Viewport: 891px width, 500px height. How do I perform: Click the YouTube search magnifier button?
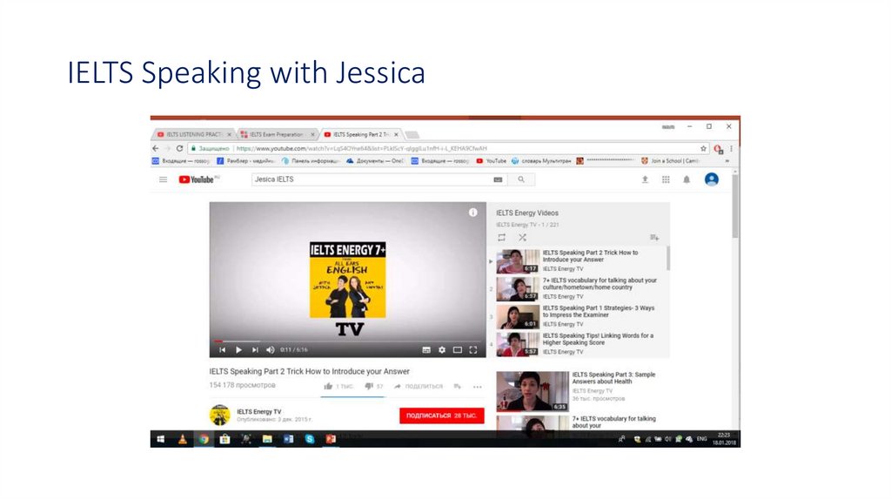pos(521,179)
